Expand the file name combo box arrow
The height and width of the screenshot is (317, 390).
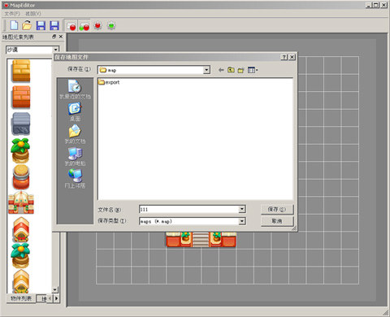[x=242, y=209]
